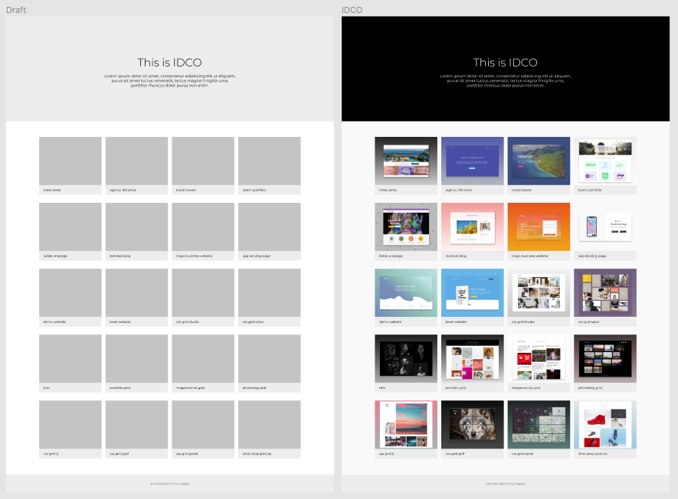Select gray placeholder above 'stardust blog' in Draft
The width and height of the screenshot is (678, 499).
pos(136,227)
